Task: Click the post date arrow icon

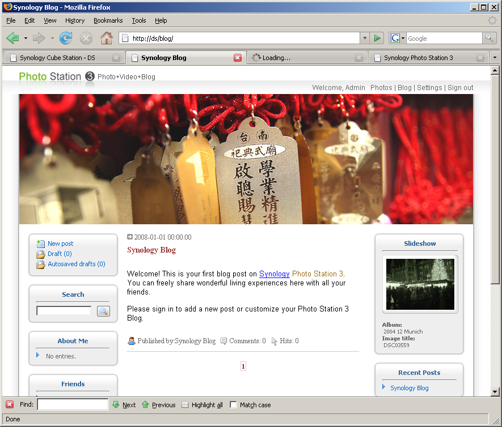Action: pyautogui.click(x=130, y=237)
